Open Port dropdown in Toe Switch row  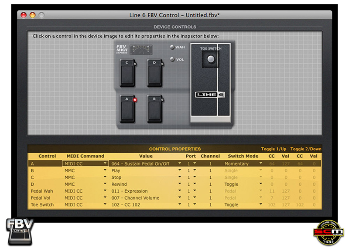(x=195, y=204)
